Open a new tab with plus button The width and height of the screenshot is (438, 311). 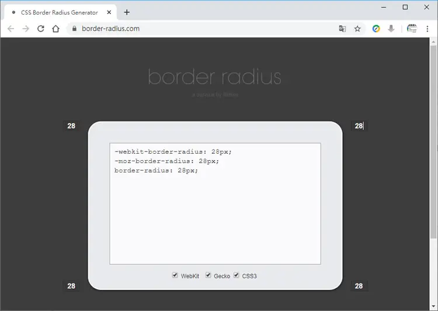[127, 12]
